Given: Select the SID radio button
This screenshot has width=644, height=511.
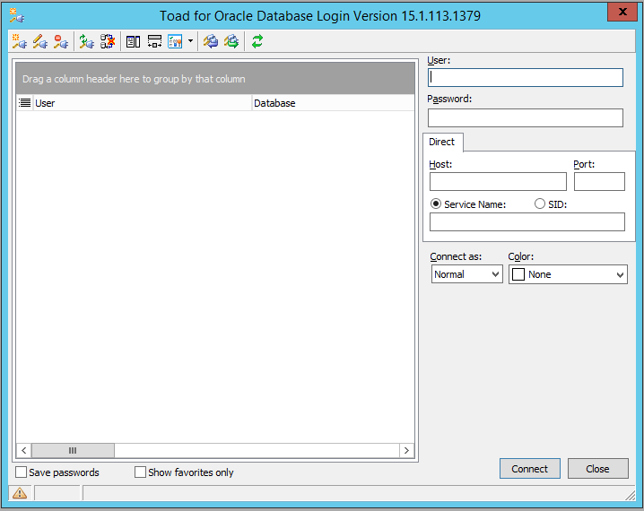Looking at the screenshot, I should click(540, 204).
